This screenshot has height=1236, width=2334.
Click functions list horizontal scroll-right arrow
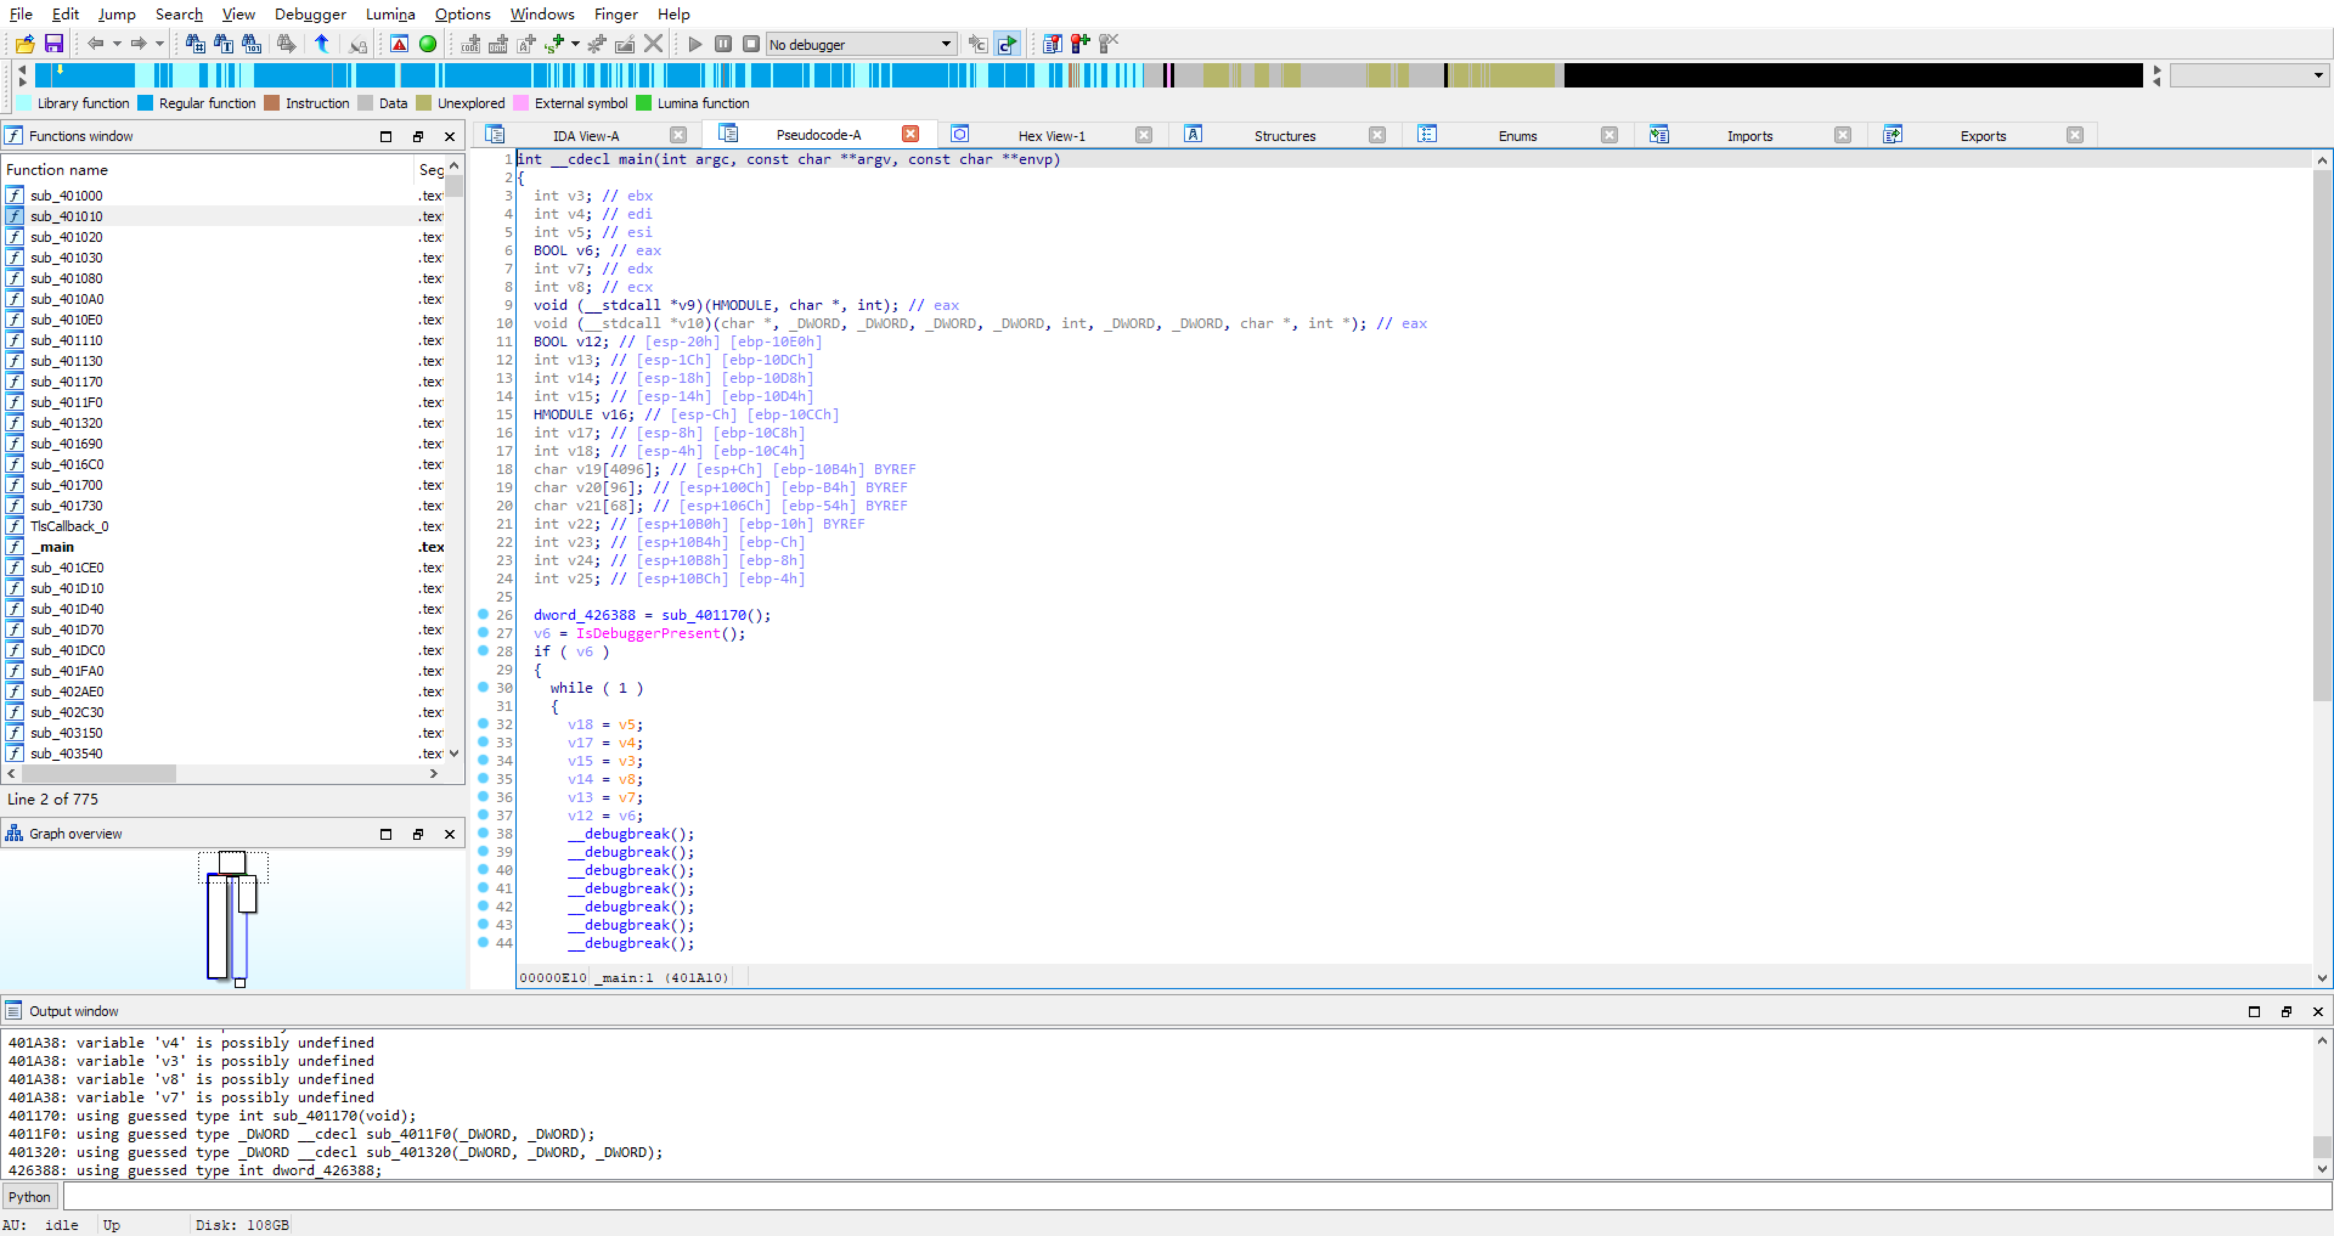click(433, 773)
